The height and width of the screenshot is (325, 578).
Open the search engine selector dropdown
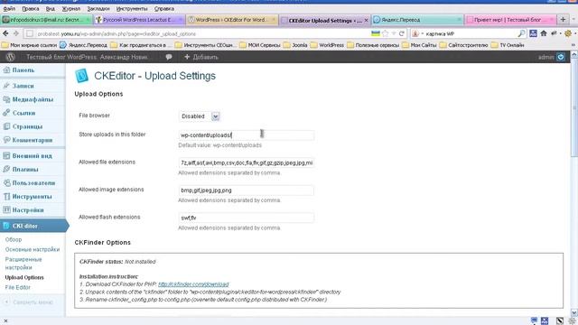417,33
